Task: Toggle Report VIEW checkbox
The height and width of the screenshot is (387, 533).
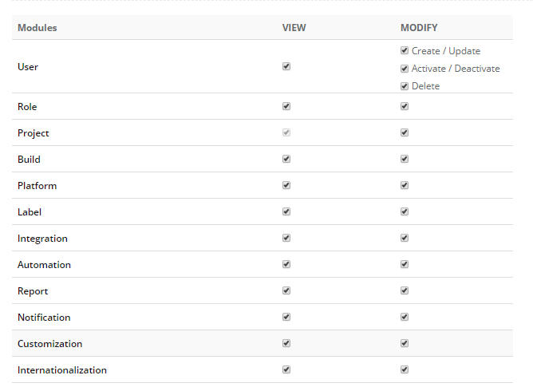Action: [286, 290]
